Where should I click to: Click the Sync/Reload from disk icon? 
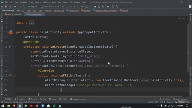10,7
